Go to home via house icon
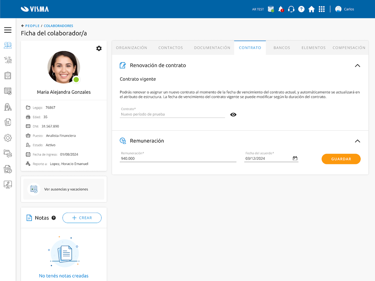The width and height of the screenshot is (375, 281). (x=311, y=9)
